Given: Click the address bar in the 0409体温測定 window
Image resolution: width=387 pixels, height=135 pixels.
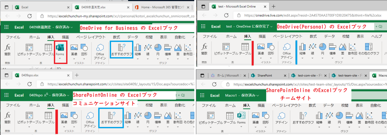Looking at the screenshot, I should click(116, 16).
